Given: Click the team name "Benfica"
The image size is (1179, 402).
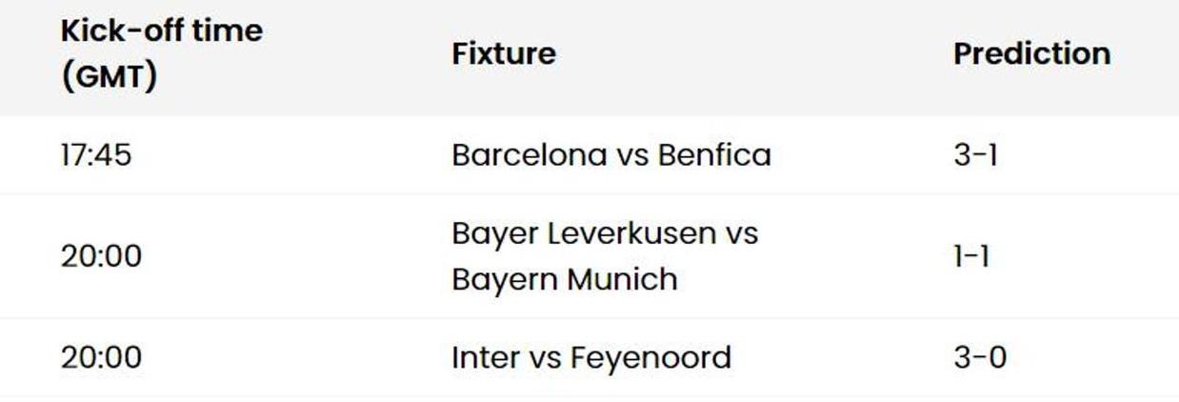Looking at the screenshot, I should click(x=714, y=155).
